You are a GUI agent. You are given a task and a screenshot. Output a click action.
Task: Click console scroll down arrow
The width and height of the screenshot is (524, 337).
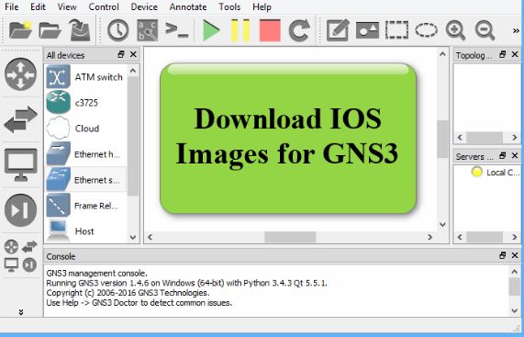(515, 310)
